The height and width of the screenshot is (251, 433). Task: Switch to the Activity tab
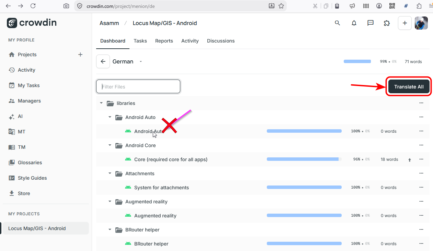pos(190,41)
